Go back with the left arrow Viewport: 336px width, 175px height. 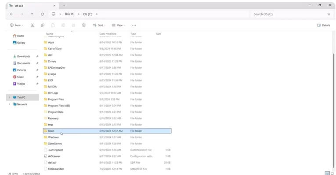[x=11, y=14]
